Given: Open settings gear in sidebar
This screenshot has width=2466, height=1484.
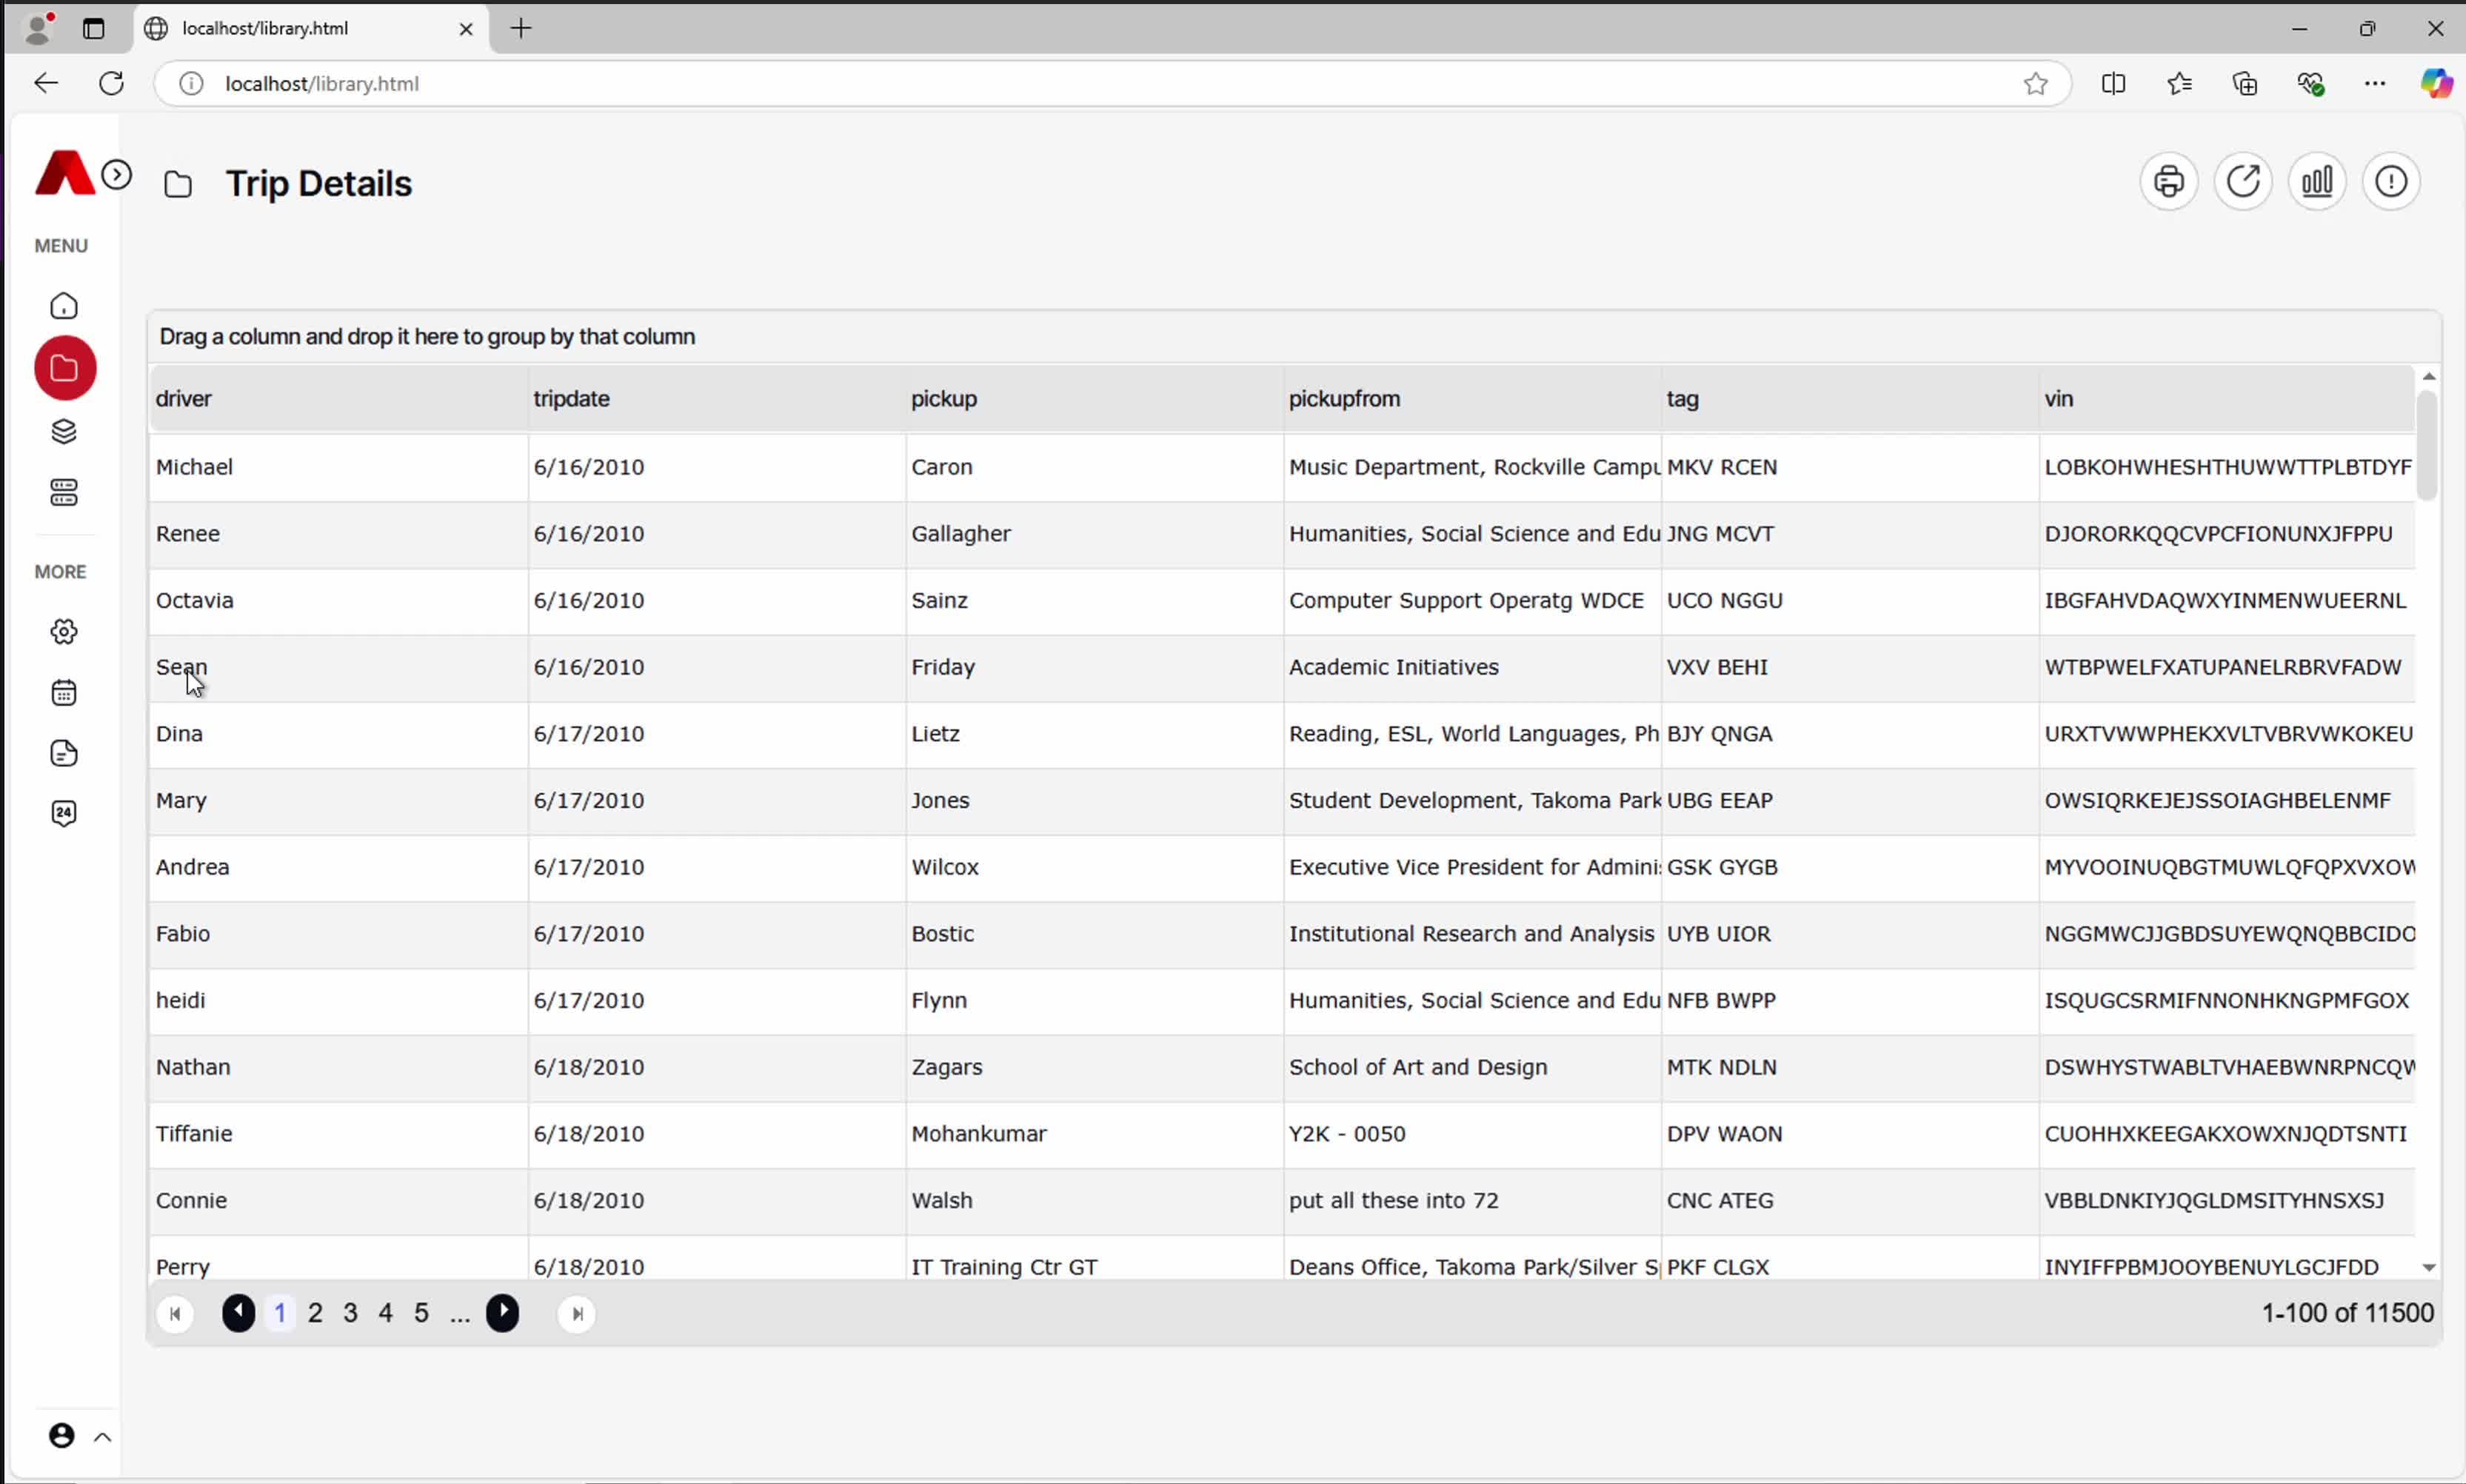Looking at the screenshot, I should [x=64, y=631].
